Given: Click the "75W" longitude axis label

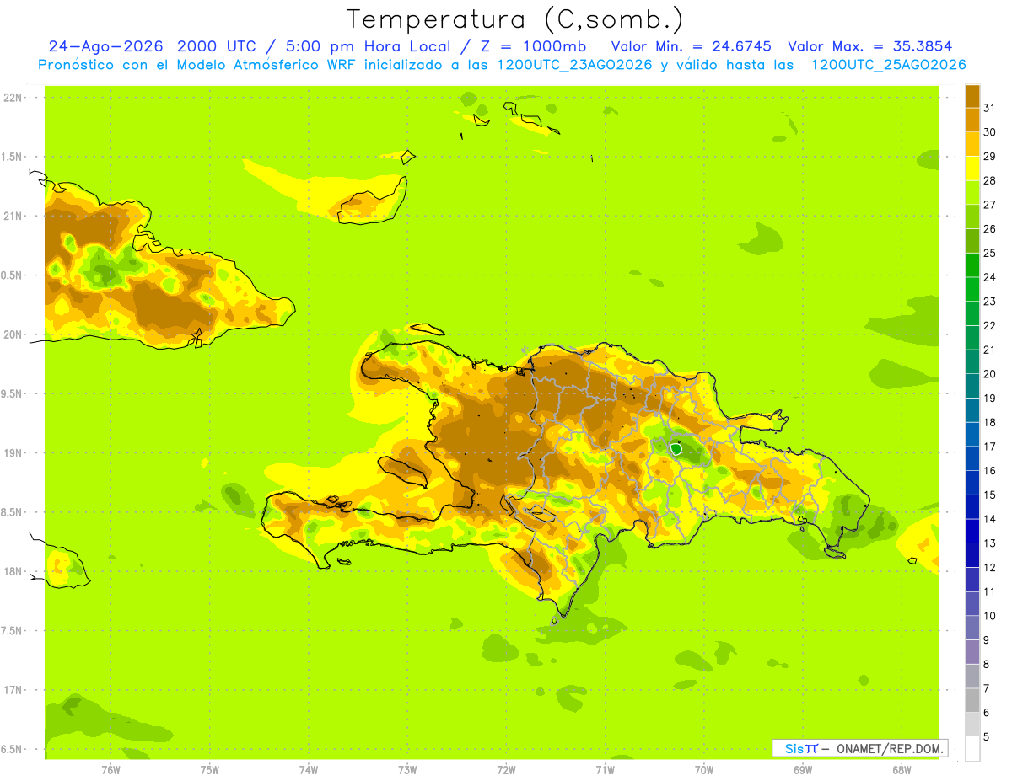Looking at the screenshot, I should click(210, 770).
